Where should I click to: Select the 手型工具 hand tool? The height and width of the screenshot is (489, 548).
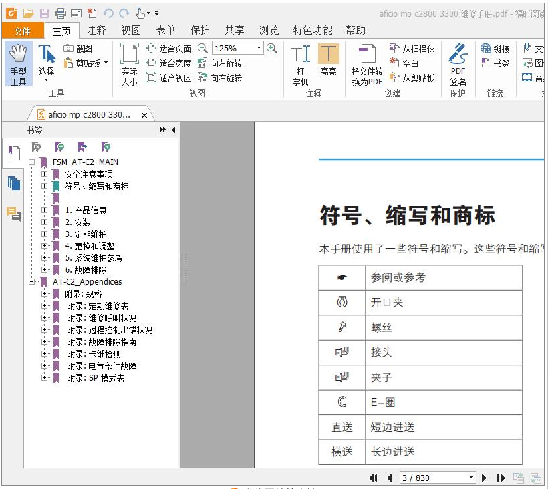click(x=18, y=64)
